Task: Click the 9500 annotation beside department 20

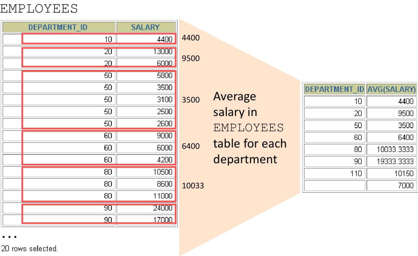Action: pyautogui.click(x=190, y=58)
